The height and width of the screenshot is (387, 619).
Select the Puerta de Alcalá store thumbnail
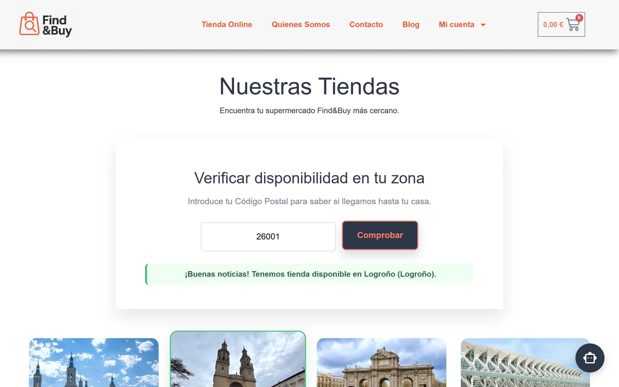(381, 362)
